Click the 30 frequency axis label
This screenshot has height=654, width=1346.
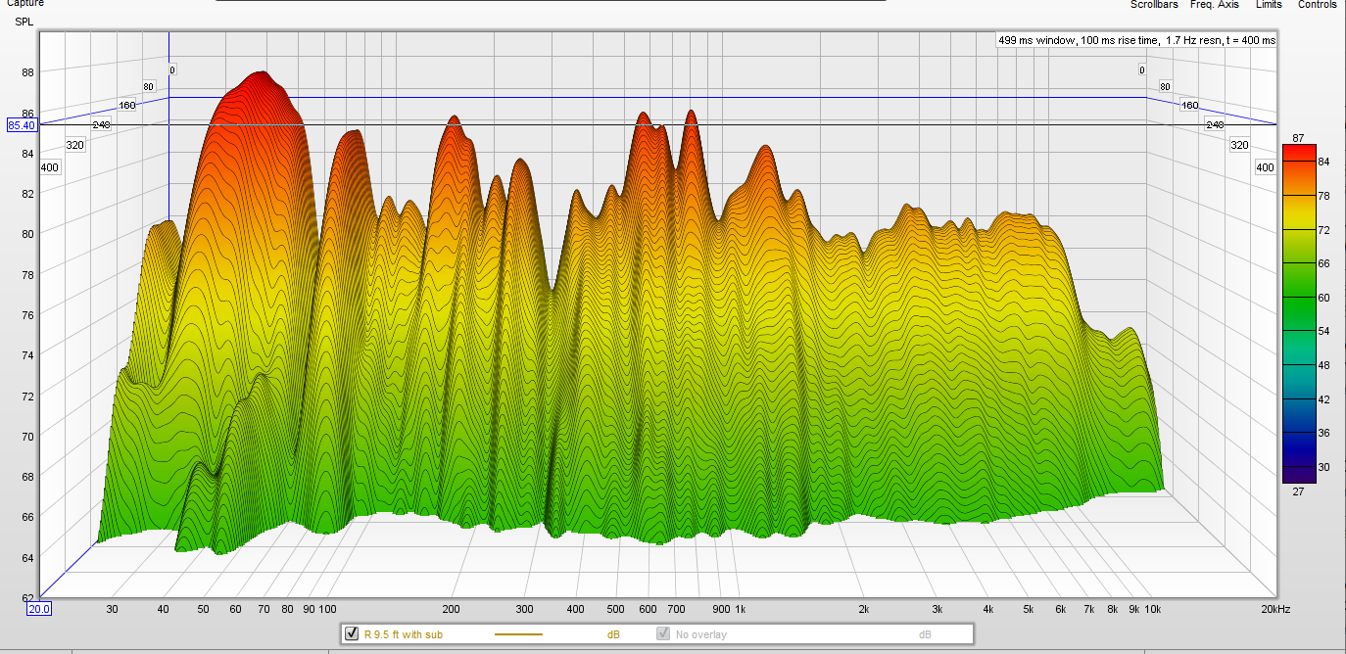point(113,609)
